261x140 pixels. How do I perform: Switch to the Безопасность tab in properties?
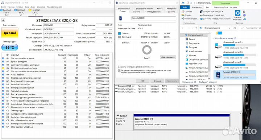click(124, 8)
